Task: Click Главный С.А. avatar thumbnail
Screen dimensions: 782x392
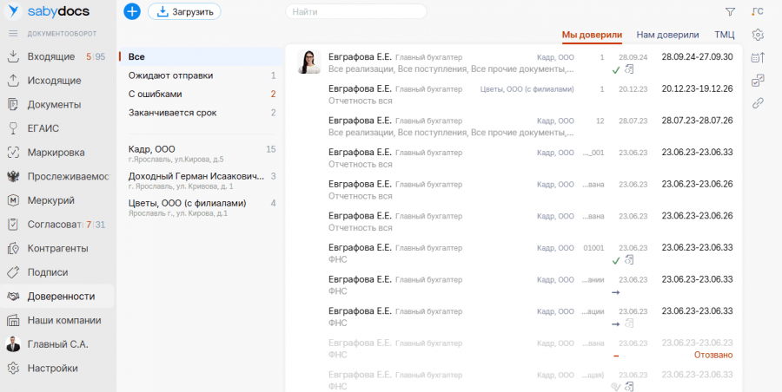Action: coord(13,344)
